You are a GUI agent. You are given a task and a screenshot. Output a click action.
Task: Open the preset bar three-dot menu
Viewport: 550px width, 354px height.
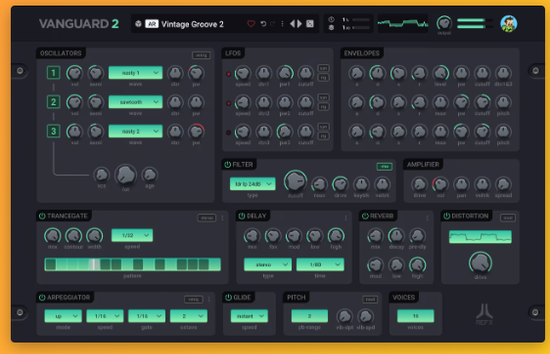[x=282, y=24]
